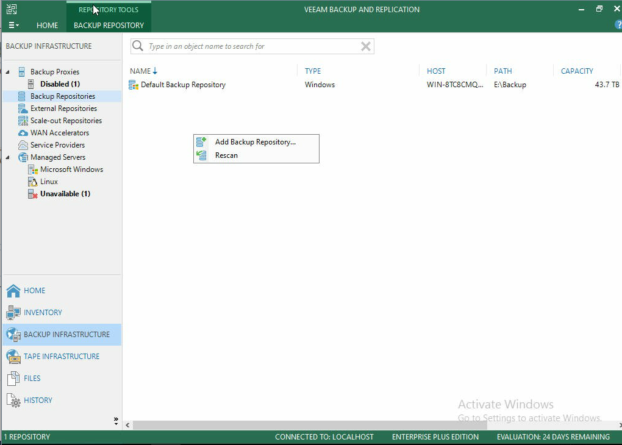Select Backup Repositories in the tree
The image size is (622, 445).
(x=63, y=96)
